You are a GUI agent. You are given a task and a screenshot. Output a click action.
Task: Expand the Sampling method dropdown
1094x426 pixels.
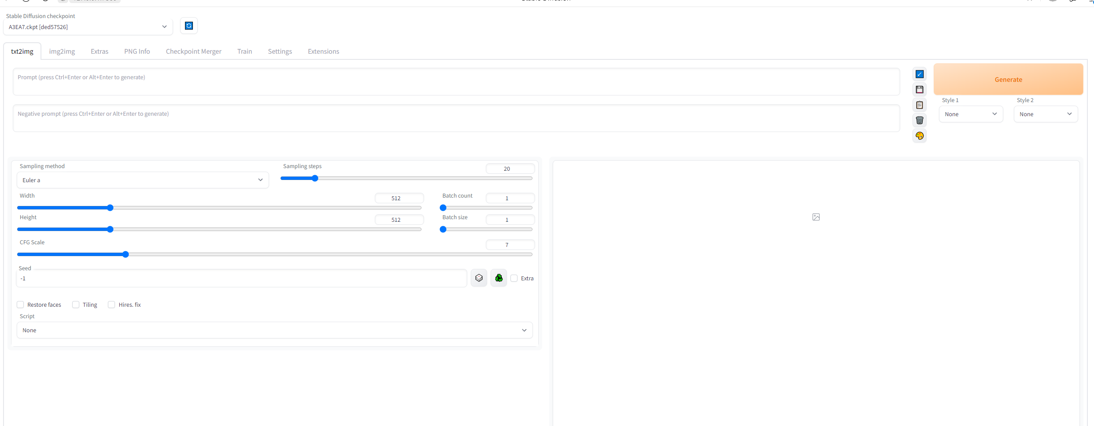pyautogui.click(x=142, y=180)
